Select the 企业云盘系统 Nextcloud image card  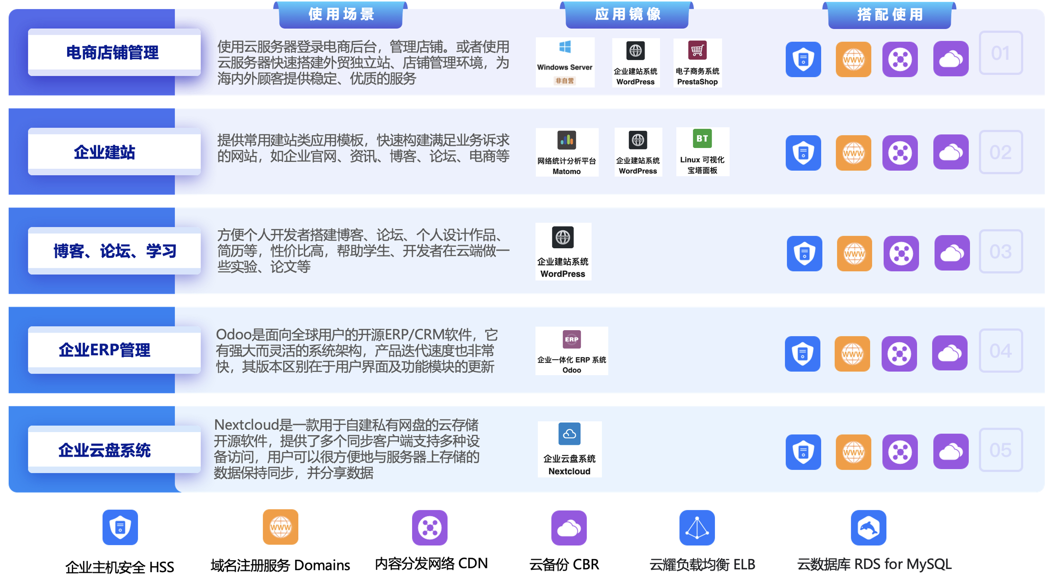(x=569, y=449)
